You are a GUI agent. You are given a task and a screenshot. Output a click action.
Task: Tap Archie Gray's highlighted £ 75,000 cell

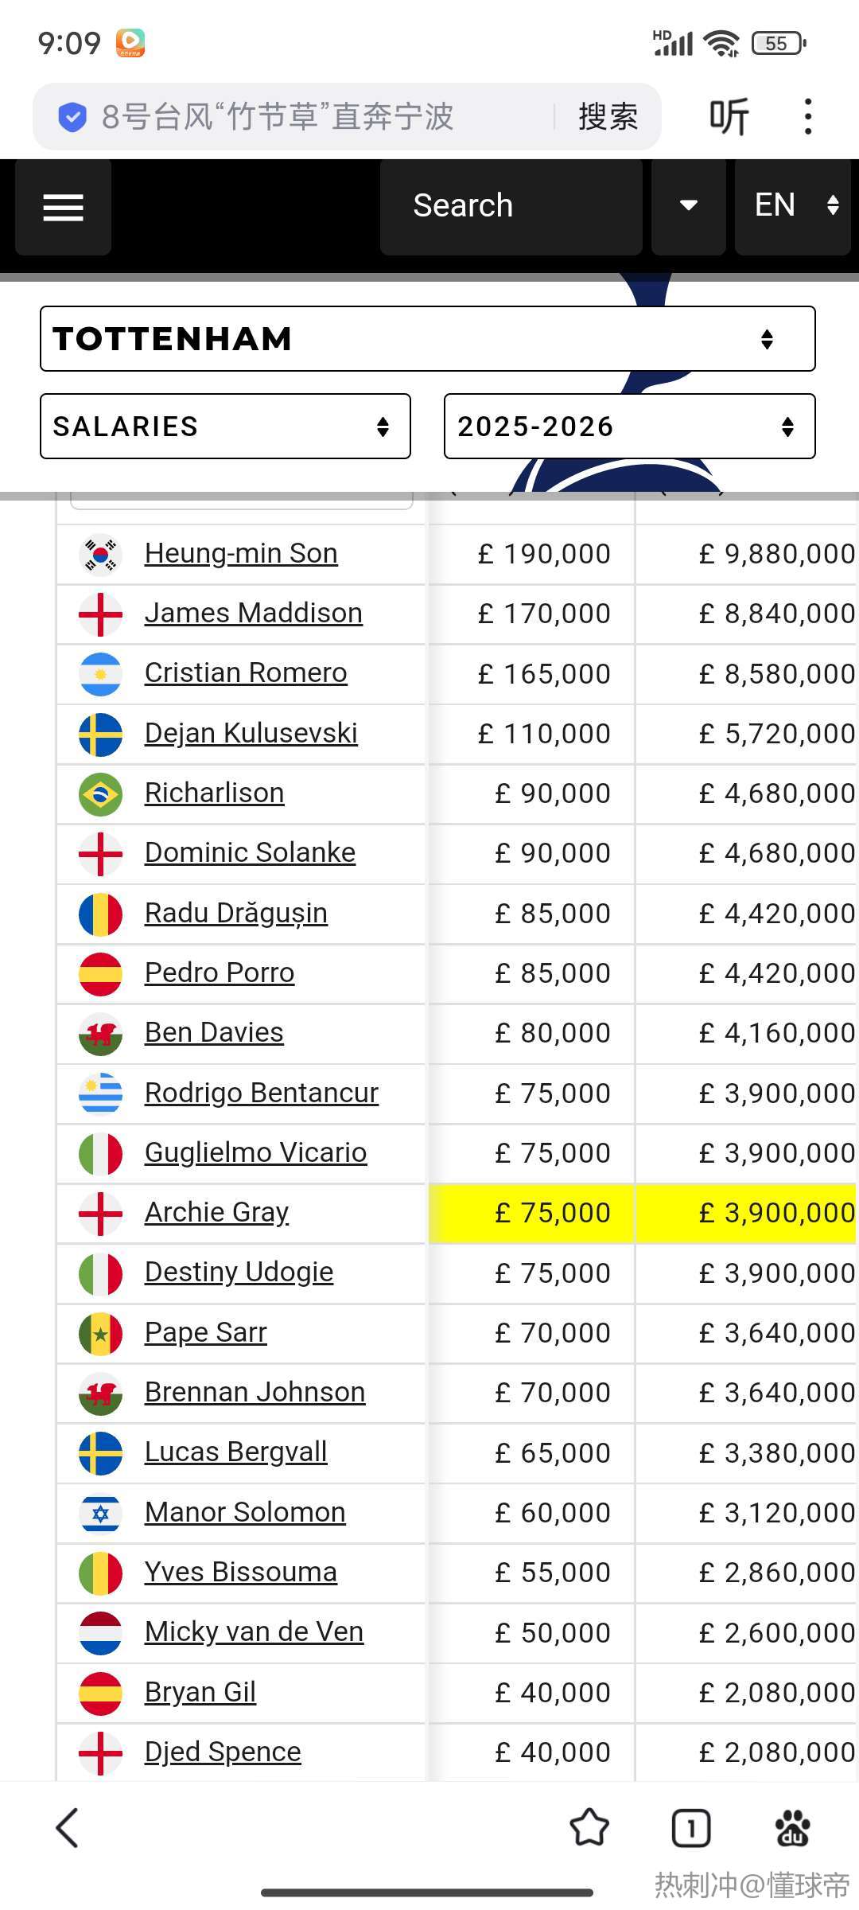(x=531, y=1213)
